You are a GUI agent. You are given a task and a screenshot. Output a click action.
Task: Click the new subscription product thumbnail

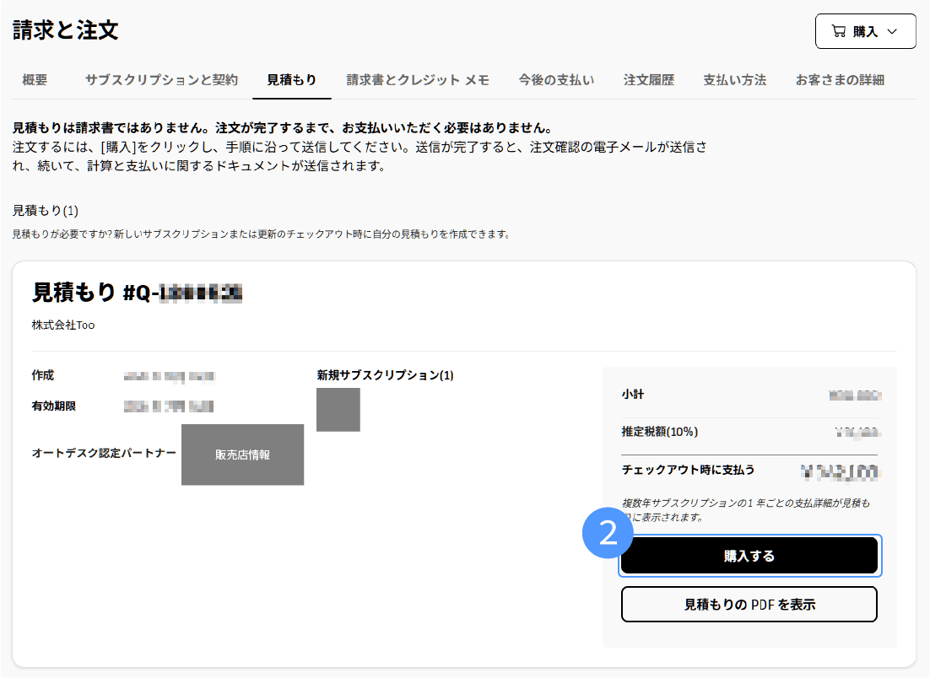pos(338,410)
